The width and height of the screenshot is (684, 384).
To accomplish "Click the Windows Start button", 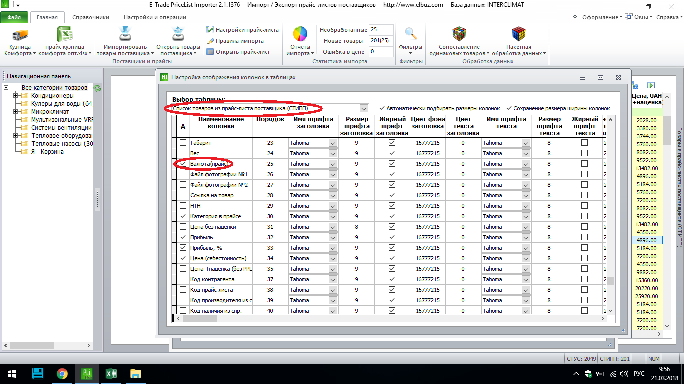I will [x=12, y=374].
